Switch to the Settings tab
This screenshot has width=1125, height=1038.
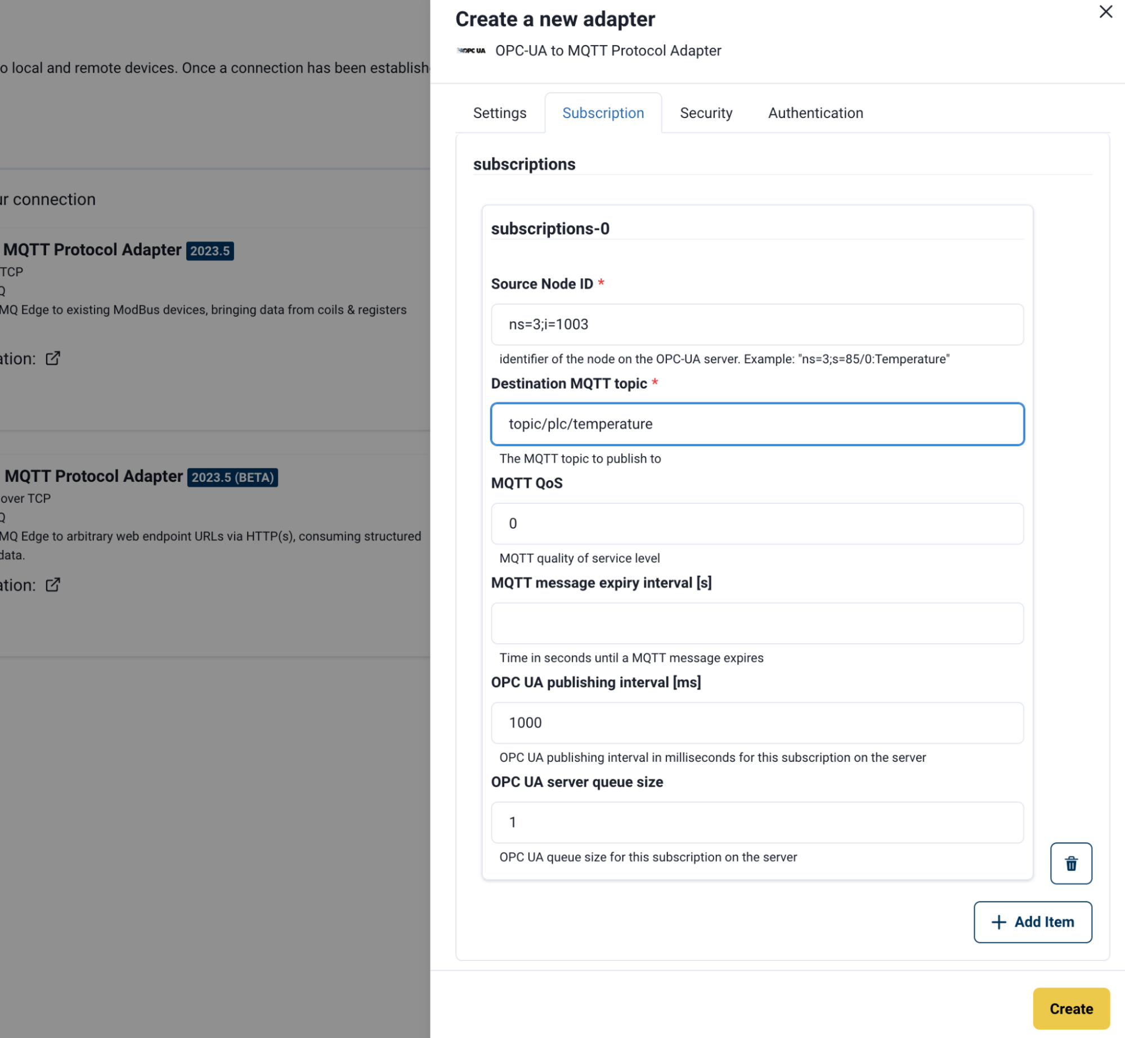tap(499, 113)
